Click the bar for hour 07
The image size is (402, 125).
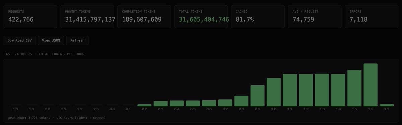225,103
